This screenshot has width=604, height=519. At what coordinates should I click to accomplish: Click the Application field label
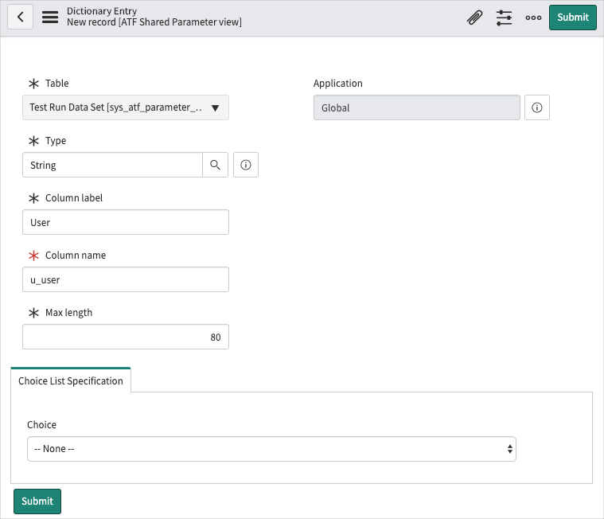338,84
